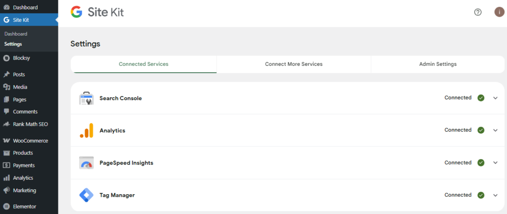Click the Tag Manager diamond icon
This screenshot has width=507, height=214.
click(86, 195)
